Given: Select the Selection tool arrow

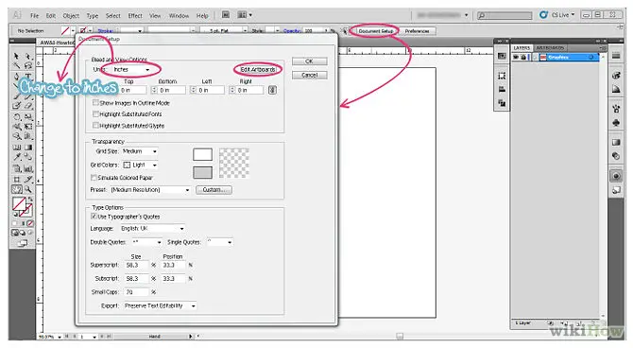Looking at the screenshot, I should 17,56.
